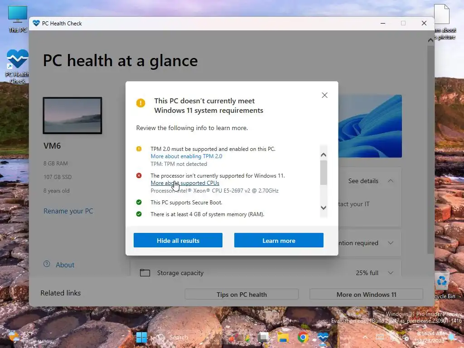Open the Windows Start button
This screenshot has width=464, height=348.
(x=141, y=337)
